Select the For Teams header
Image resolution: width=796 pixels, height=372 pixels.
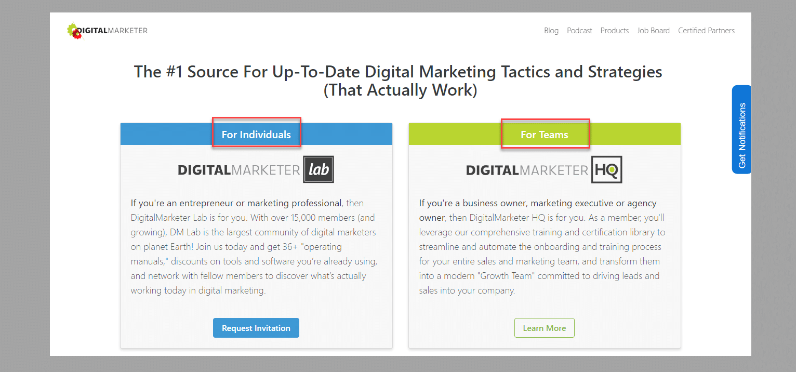point(545,135)
